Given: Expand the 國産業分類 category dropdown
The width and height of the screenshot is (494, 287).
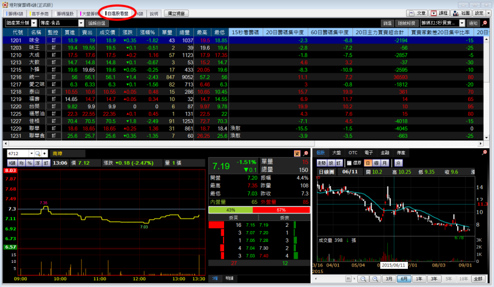Looking at the screenshot, I should (x=22, y=22).
